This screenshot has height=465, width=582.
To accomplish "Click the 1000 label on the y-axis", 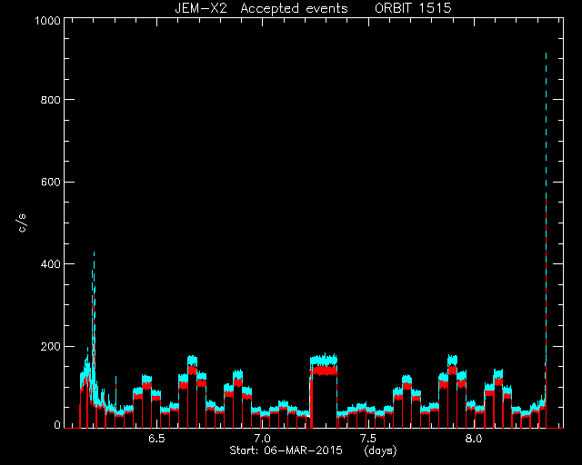I will click(47, 20).
